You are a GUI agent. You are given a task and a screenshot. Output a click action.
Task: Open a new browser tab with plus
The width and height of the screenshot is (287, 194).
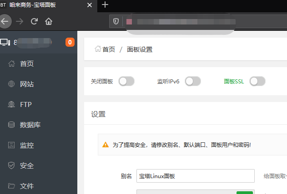pos(105,5)
